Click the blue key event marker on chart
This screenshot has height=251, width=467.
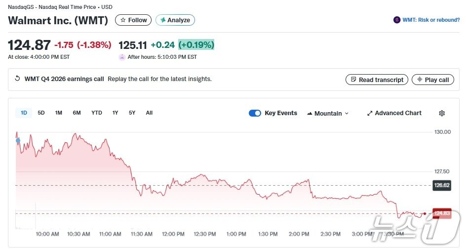18,140
